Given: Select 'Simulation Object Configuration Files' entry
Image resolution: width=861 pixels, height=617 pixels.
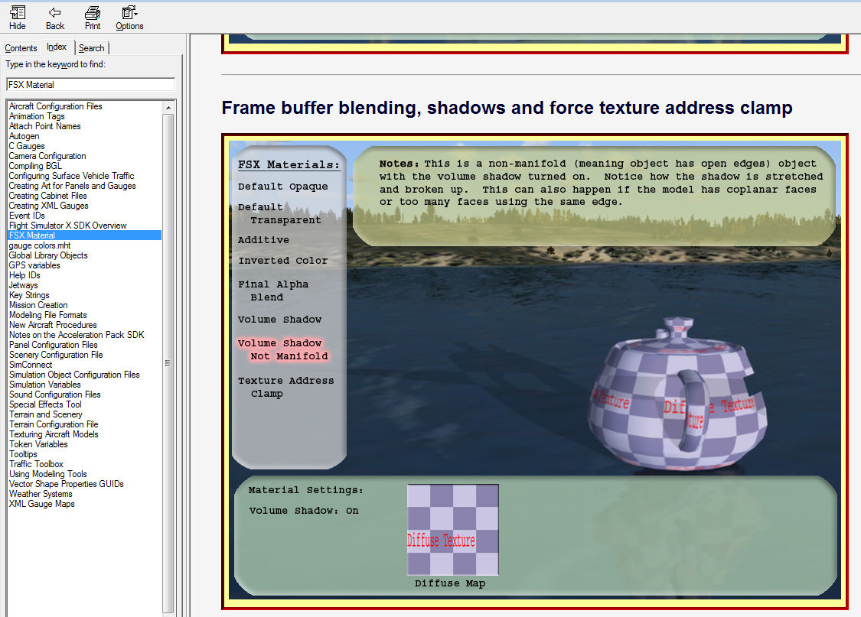Looking at the screenshot, I should tap(75, 375).
